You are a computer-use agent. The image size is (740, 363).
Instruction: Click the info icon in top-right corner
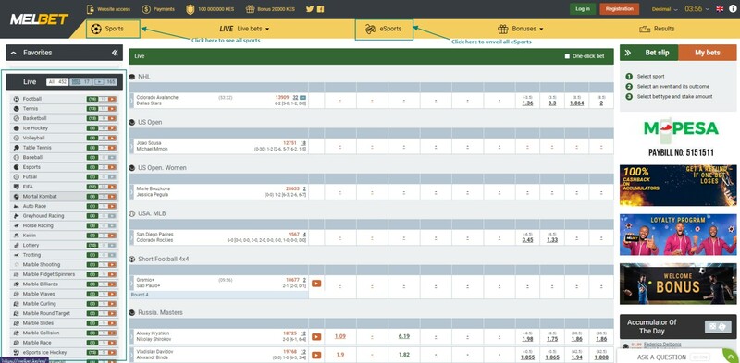click(733, 9)
